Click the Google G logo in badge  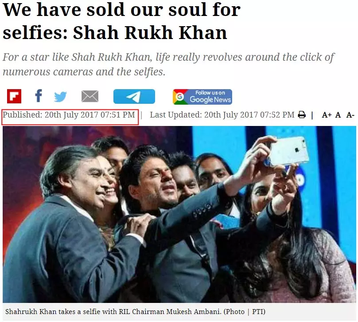[180, 97]
